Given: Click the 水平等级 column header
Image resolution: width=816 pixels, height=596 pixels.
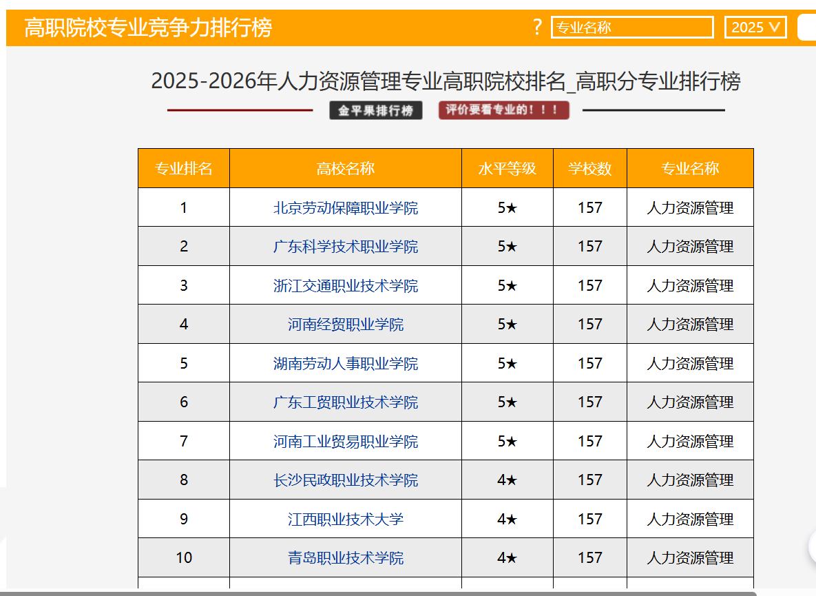Looking at the screenshot, I should [508, 168].
